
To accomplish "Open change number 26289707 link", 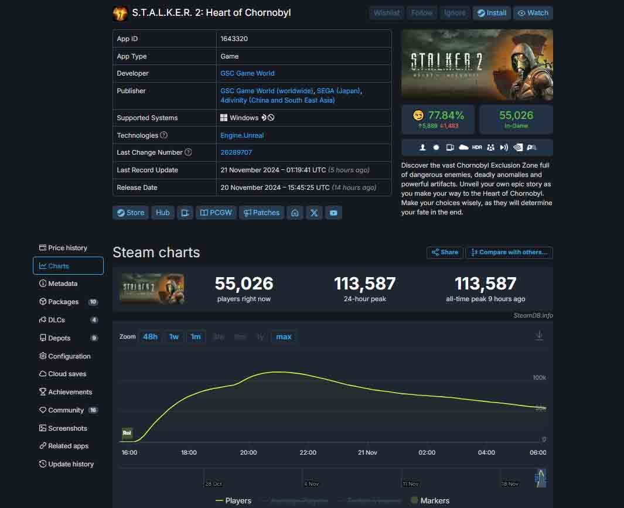I will pos(236,152).
